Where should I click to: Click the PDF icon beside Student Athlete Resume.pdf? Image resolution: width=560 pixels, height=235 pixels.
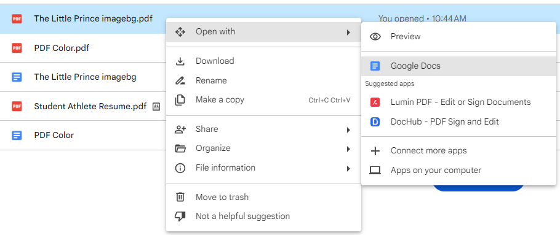coord(17,106)
